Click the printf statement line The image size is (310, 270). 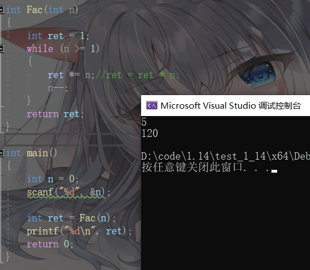point(79,231)
